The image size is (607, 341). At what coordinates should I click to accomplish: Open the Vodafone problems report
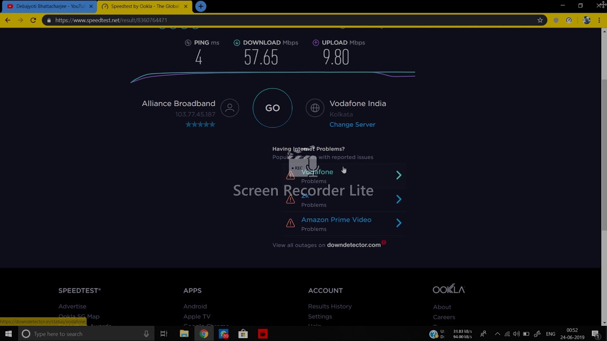(x=317, y=172)
